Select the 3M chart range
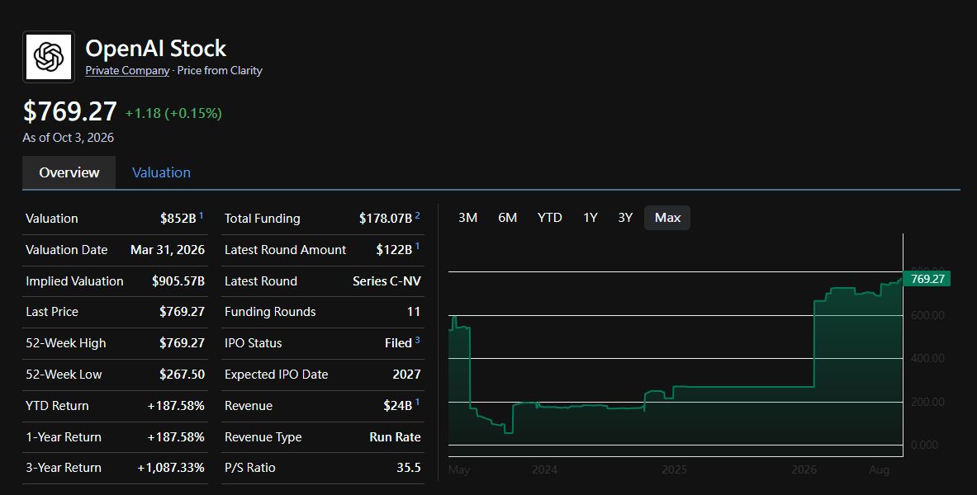Viewport: 977px width, 495px height. click(468, 217)
